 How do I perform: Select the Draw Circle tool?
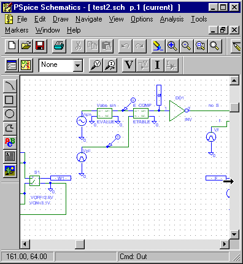tap(10, 114)
